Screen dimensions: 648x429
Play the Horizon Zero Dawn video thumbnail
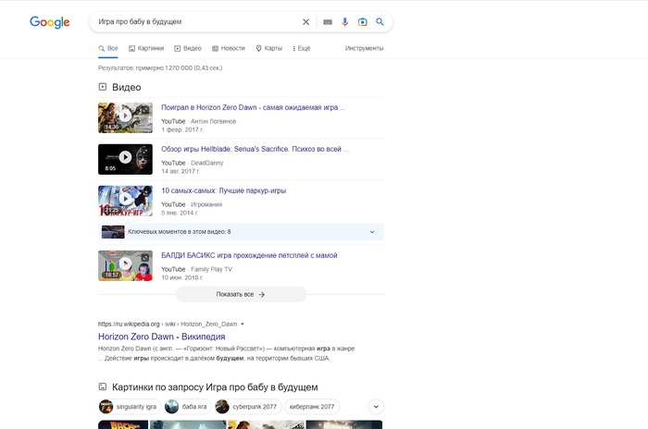point(125,117)
